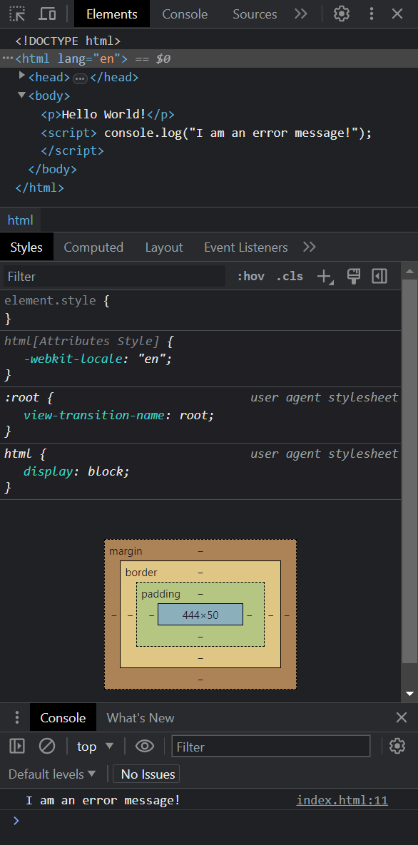Click the No Issues button
Viewport: 418px width, 845px height.
pyautogui.click(x=146, y=774)
